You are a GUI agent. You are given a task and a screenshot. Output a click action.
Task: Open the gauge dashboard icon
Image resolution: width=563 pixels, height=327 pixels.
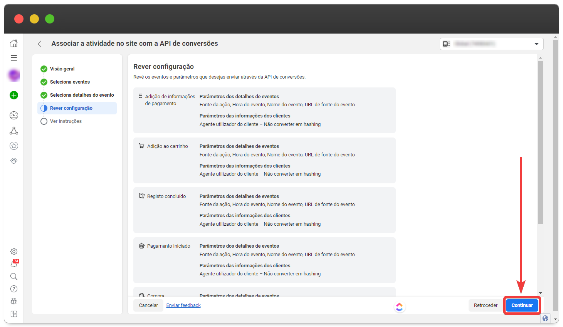pyautogui.click(x=14, y=115)
